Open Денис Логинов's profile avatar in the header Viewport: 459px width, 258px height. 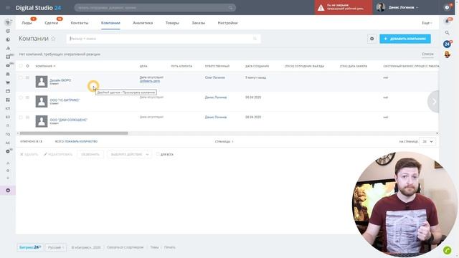pos(381,7)
